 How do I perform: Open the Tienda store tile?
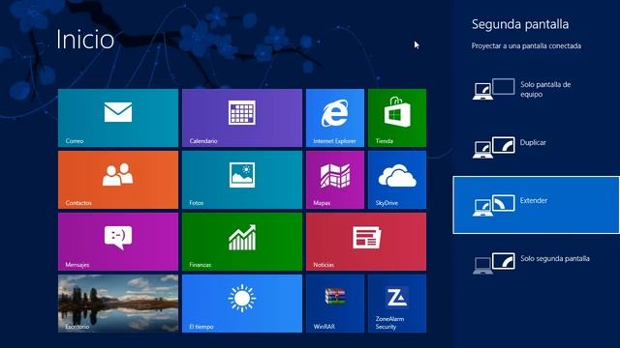(397, 118)
